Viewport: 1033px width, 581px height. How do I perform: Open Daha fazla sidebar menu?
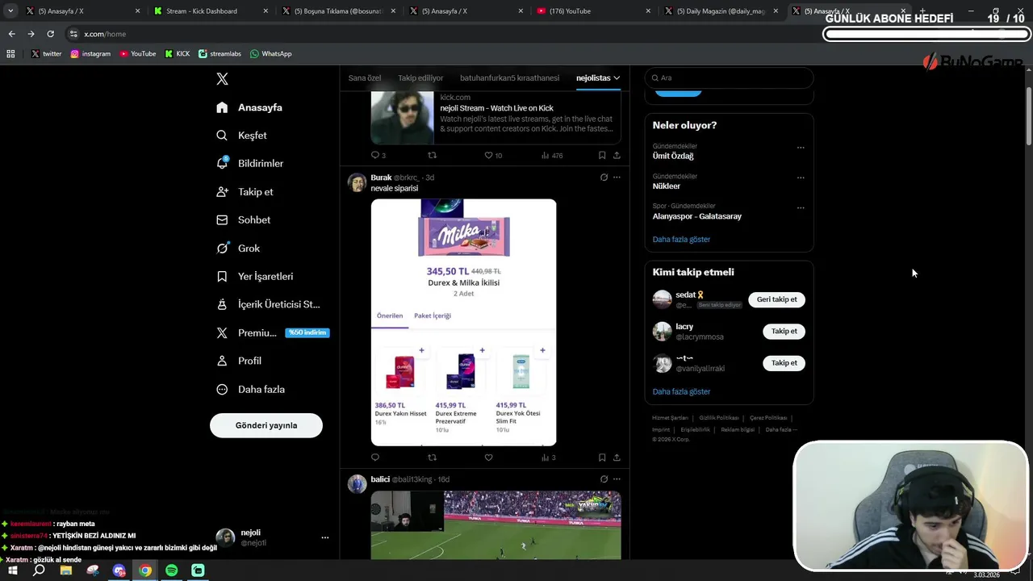250,389
